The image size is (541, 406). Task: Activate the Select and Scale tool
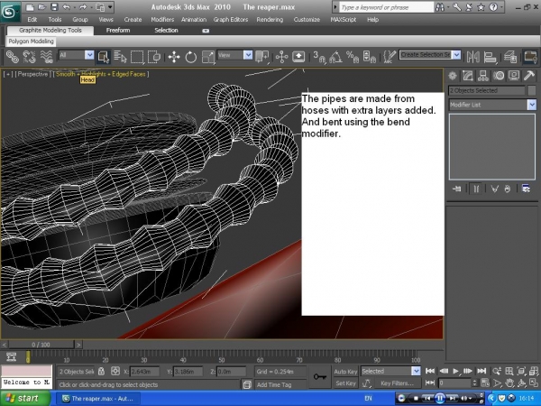[x=208, y=57]
